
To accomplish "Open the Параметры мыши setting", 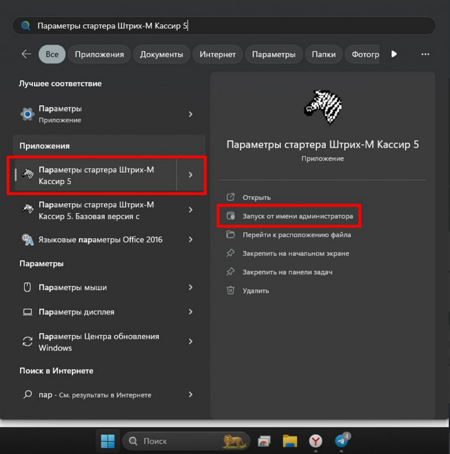I will coord(109,287).
